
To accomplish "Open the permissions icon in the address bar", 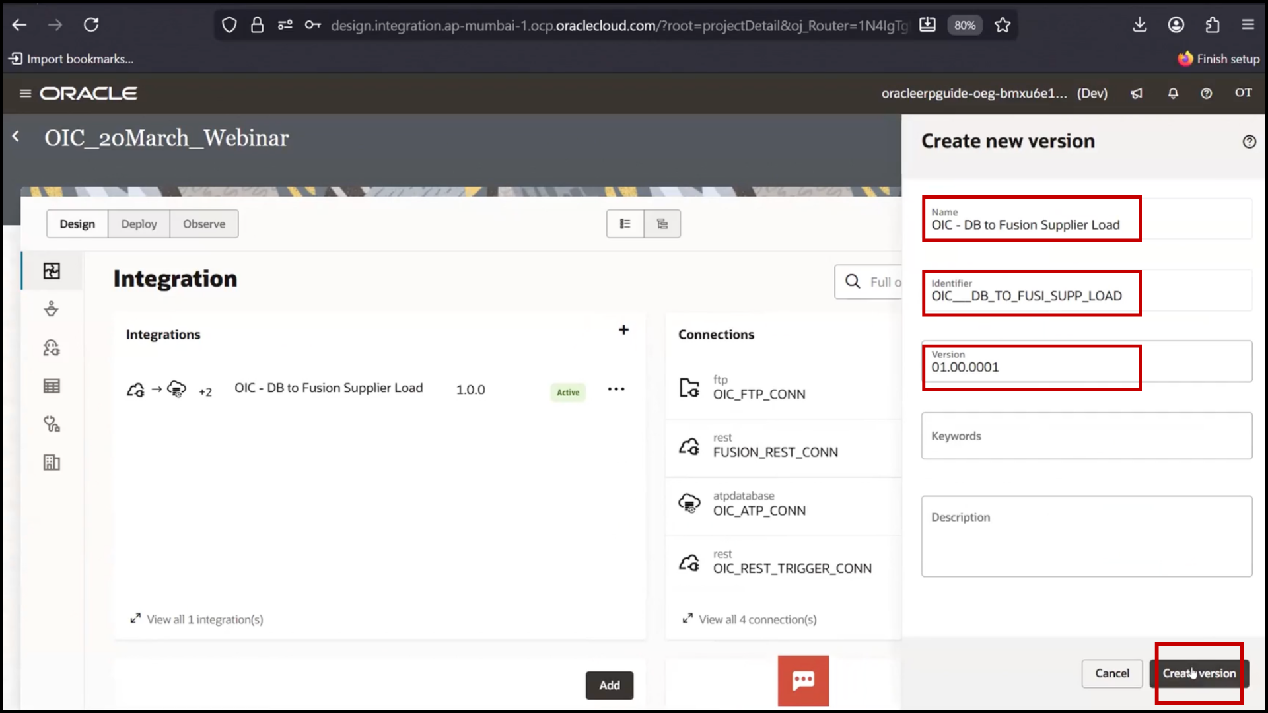I will tap(285, 25).
